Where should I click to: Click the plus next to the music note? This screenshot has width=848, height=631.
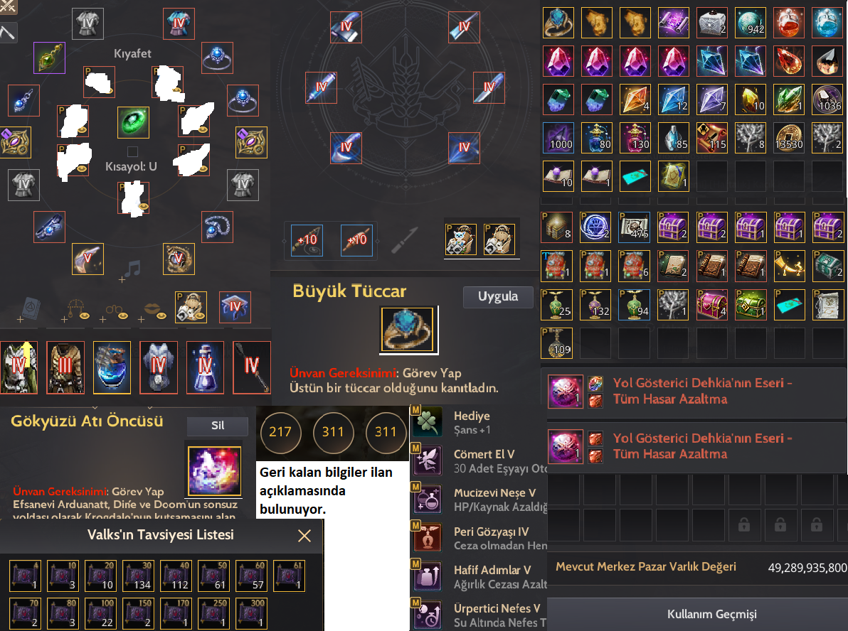pos(122,280)
